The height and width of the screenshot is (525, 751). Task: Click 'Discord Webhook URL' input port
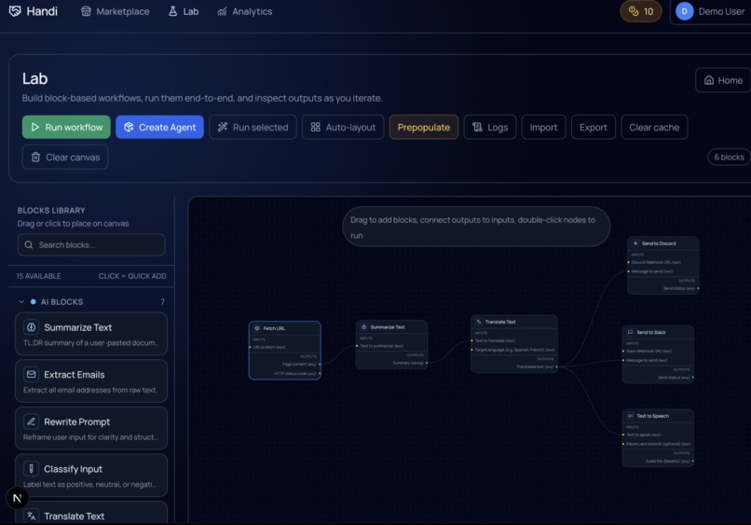click(x=628, y=262)
